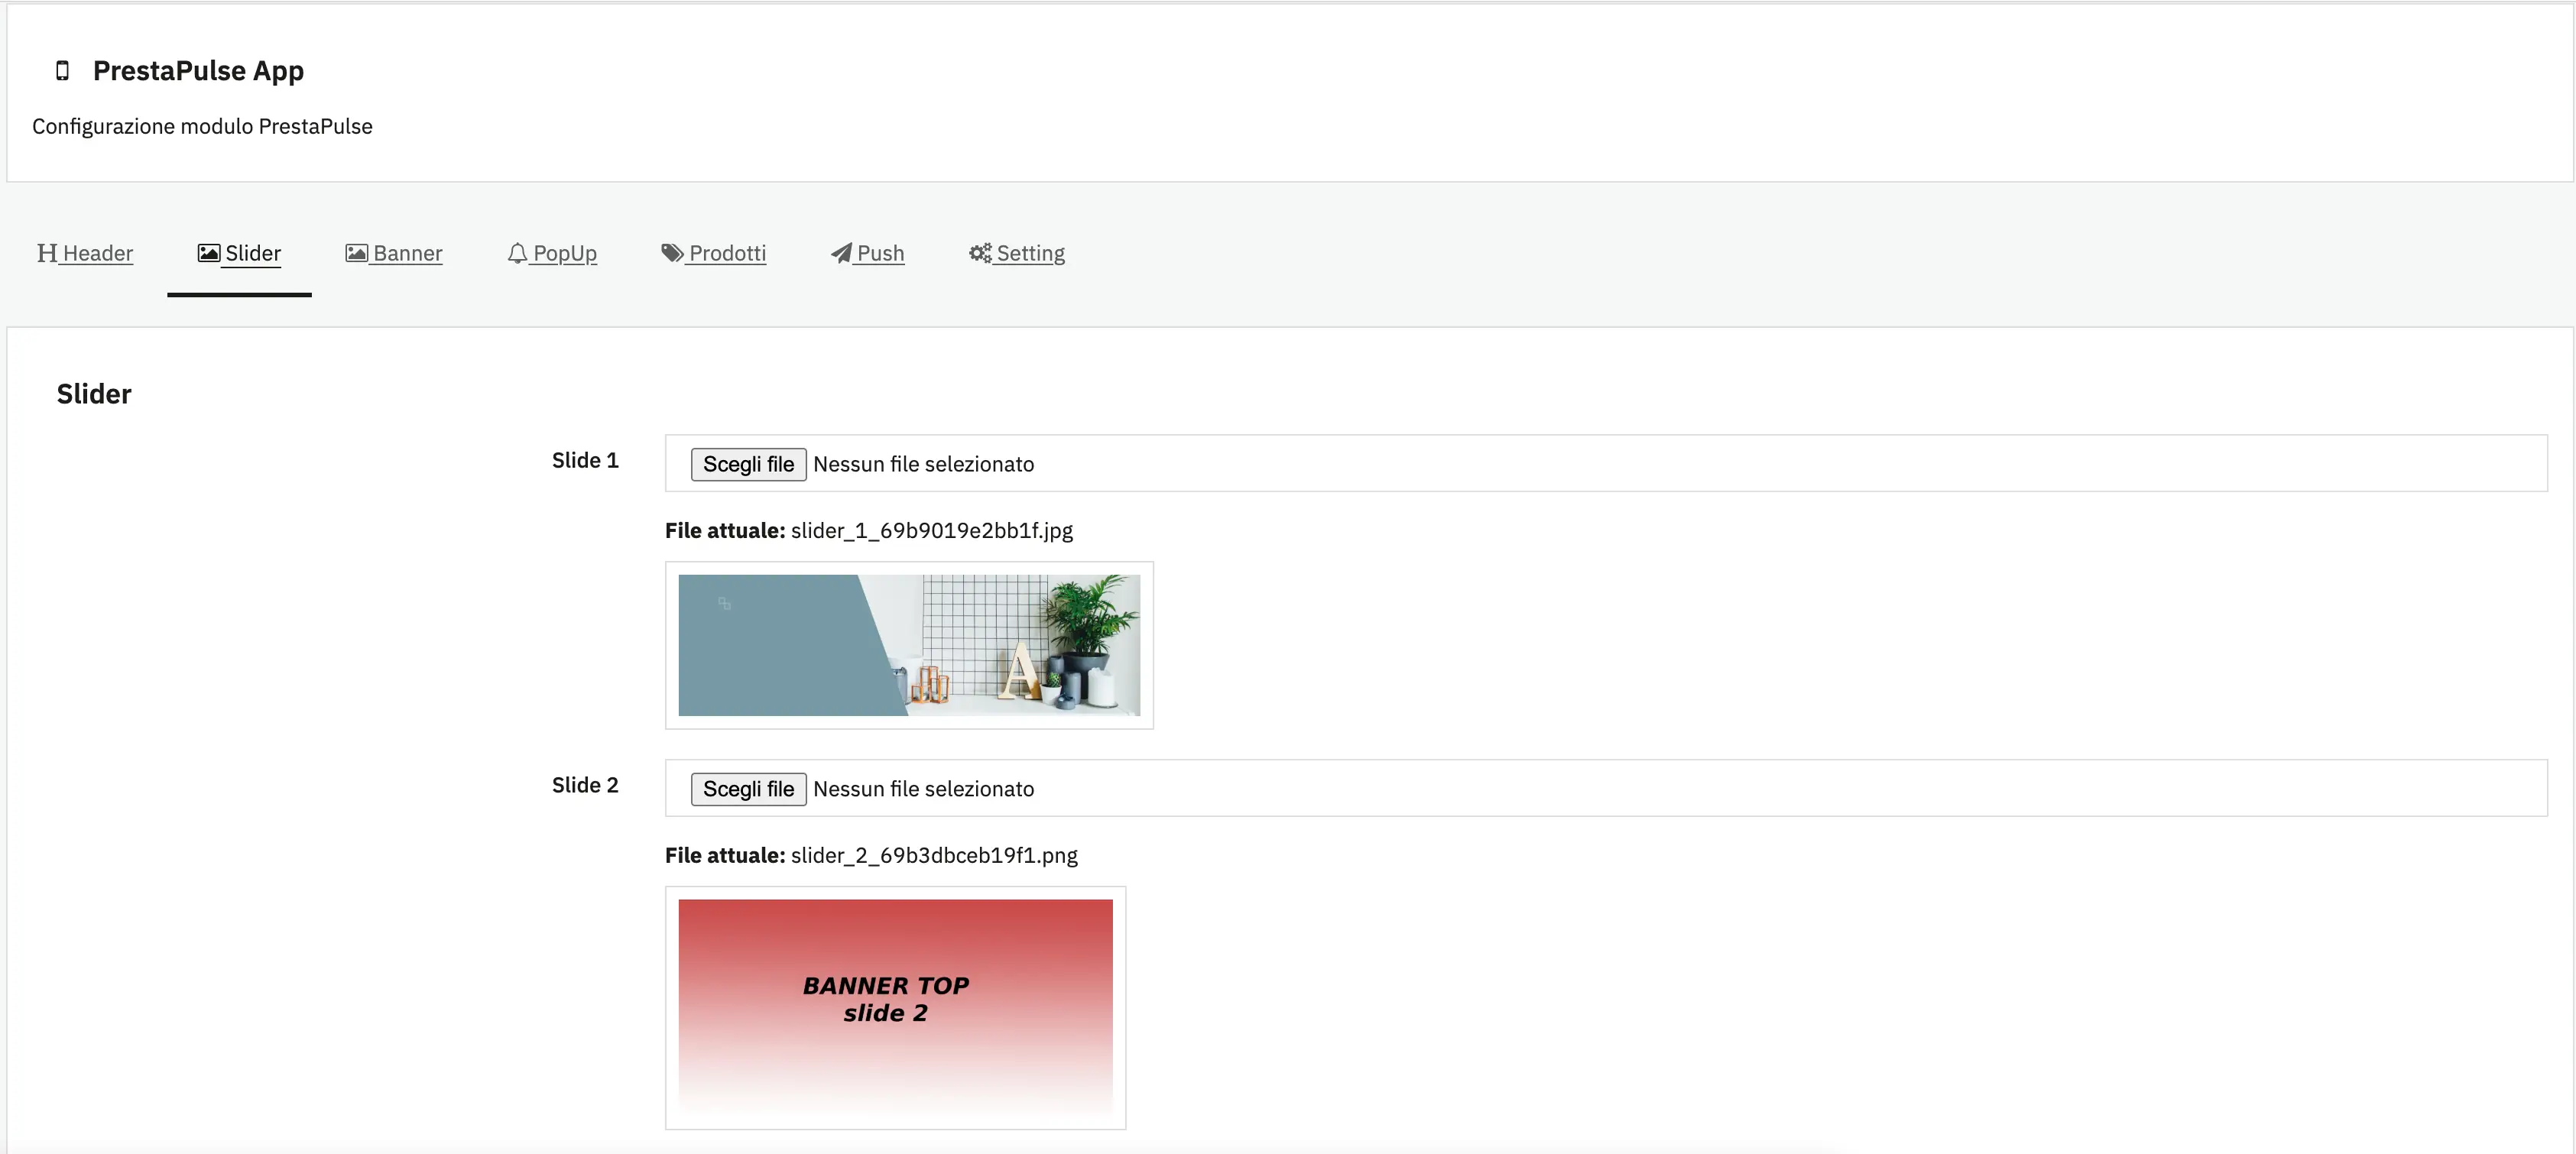This screenshot has width=2576, height=1154.
Task: Select the H icon on the Header tab
Action: point(46,253)
